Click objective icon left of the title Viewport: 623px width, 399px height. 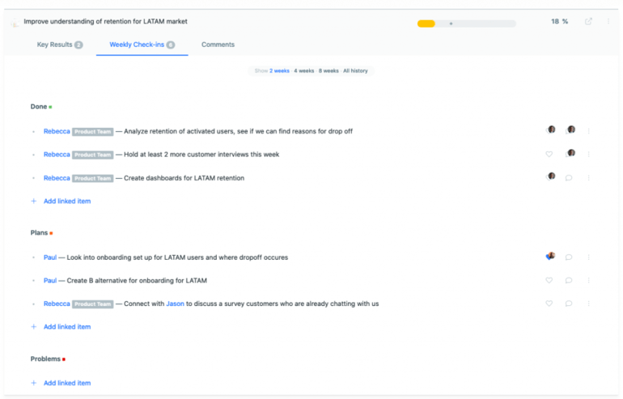pos(15,23)
